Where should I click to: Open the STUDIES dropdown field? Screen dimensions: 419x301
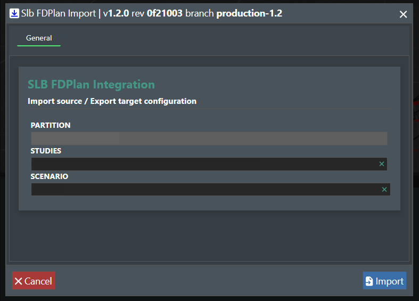pos(202,164)
